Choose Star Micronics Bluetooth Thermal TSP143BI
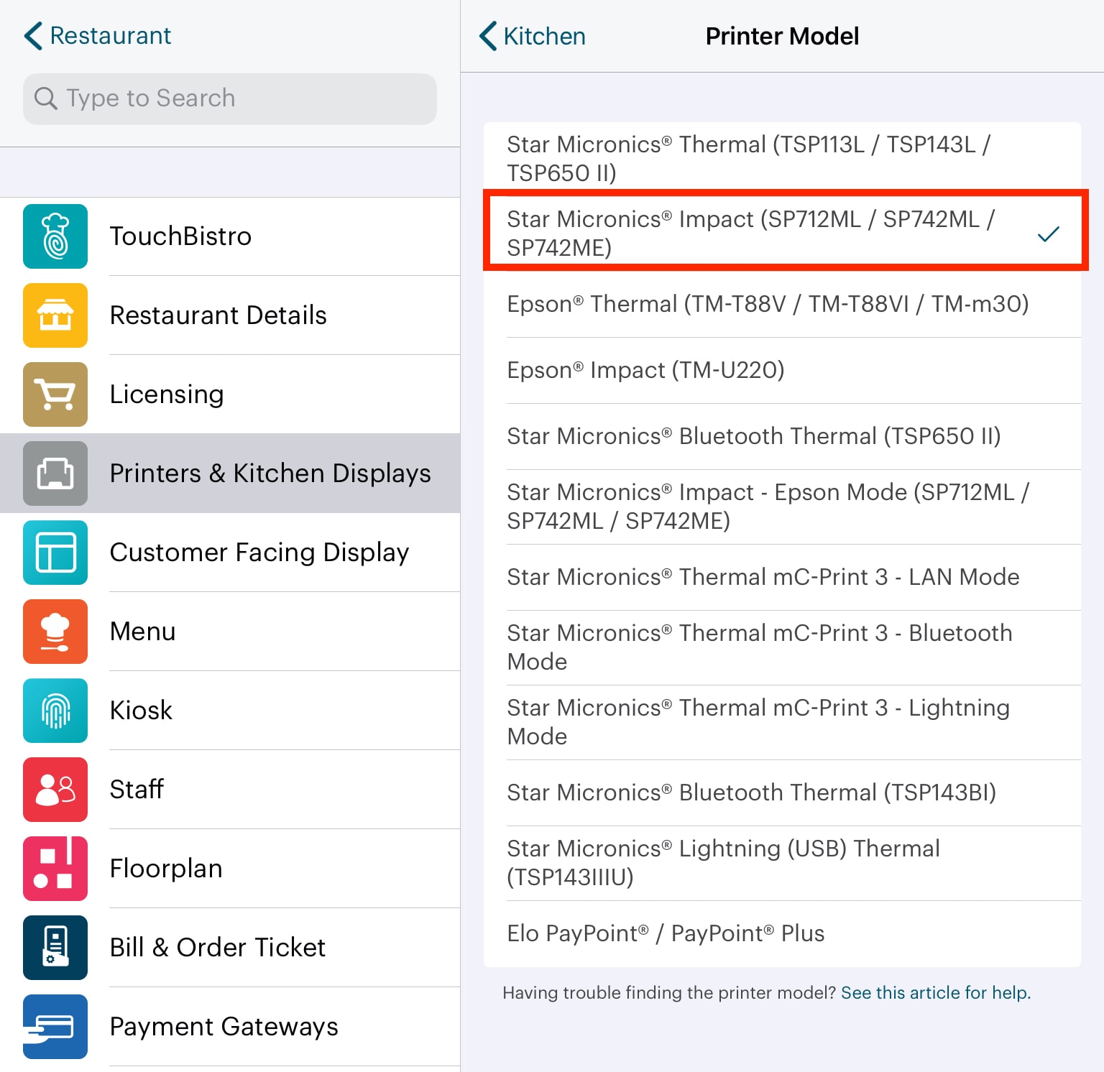This screenshot has width=1104, height=1072. click(x=751, y=793)
